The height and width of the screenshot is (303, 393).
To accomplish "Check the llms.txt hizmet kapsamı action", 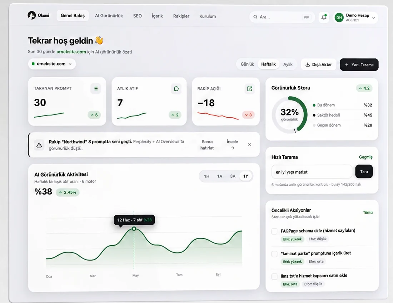I will point(274,276).
